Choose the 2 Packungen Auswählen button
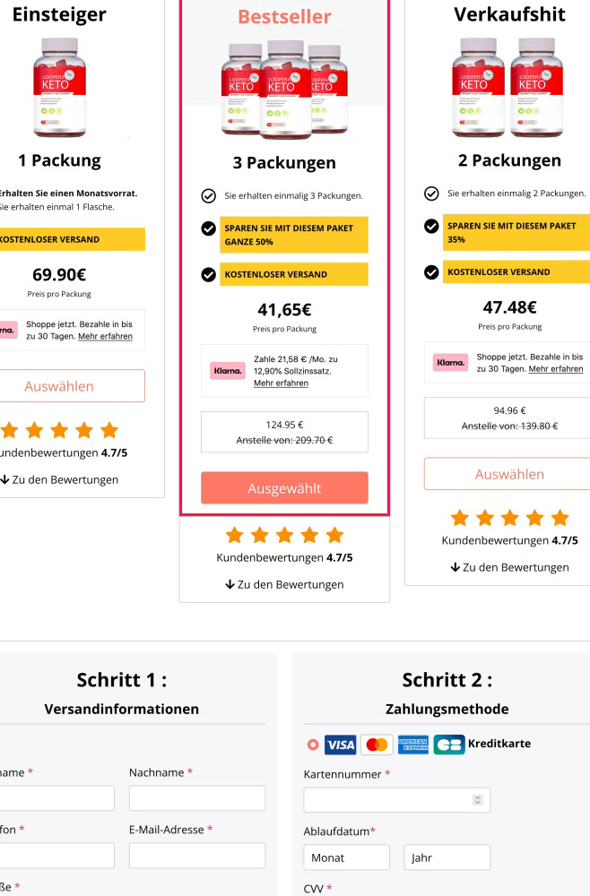This screenshot has height=896, width=590. click(508, 474)
